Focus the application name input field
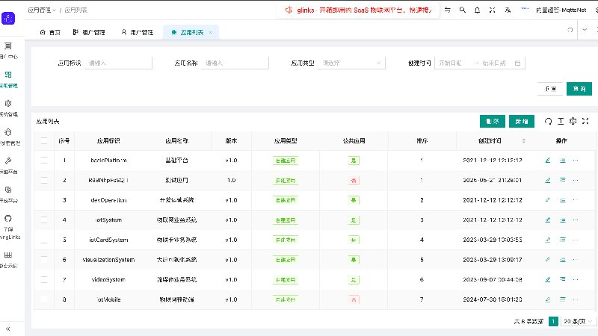598x336 pixels. 235,63
